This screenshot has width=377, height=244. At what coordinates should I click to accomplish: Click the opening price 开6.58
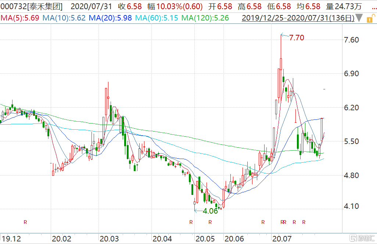pyautogui.click(x=220, y=7)
